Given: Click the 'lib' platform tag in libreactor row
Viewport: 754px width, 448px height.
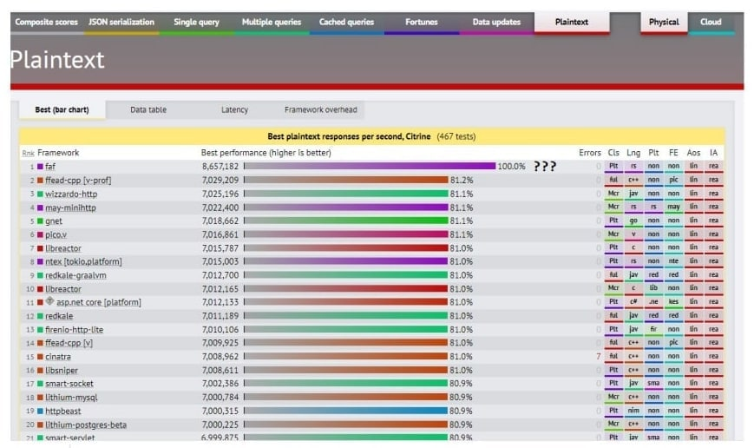Looking at the screenshot, I should (x=653, y=287).
